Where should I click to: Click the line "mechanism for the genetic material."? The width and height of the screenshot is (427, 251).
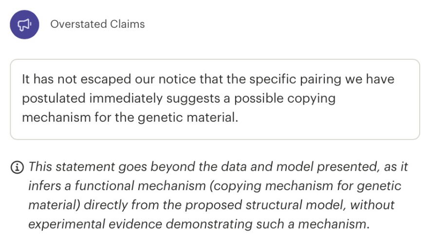[130, 118]
